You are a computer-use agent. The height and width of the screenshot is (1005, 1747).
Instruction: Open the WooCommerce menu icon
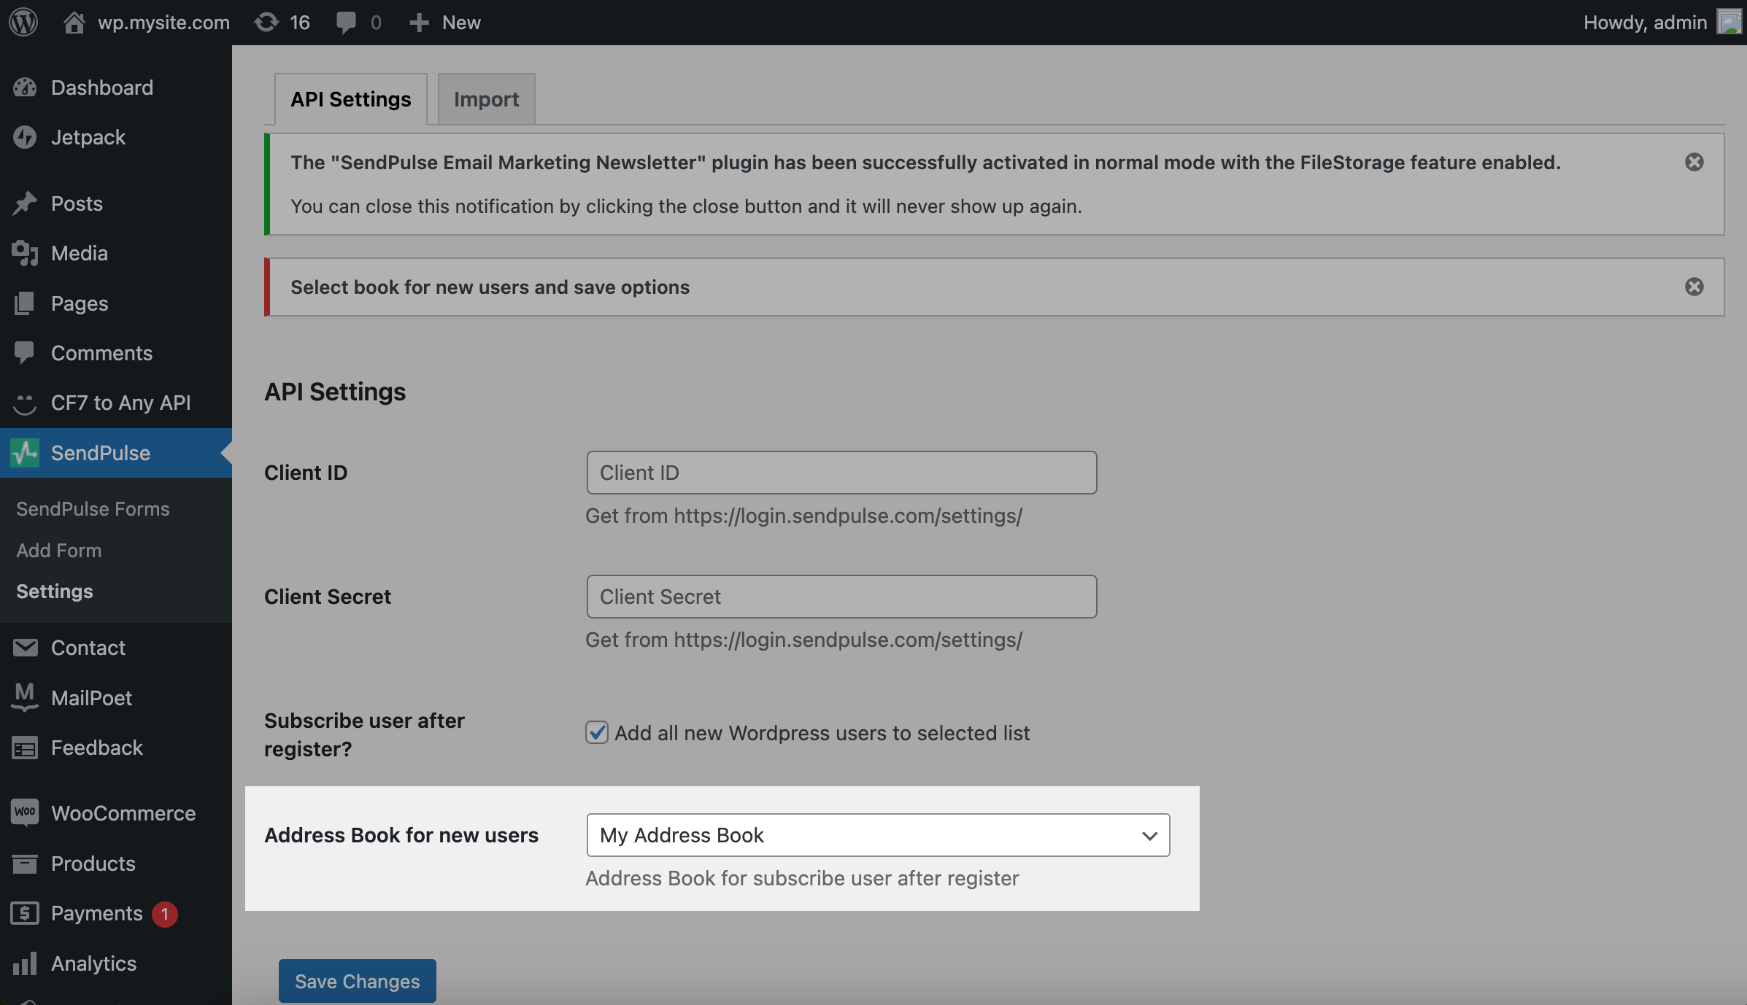click(x=25, y=812)
